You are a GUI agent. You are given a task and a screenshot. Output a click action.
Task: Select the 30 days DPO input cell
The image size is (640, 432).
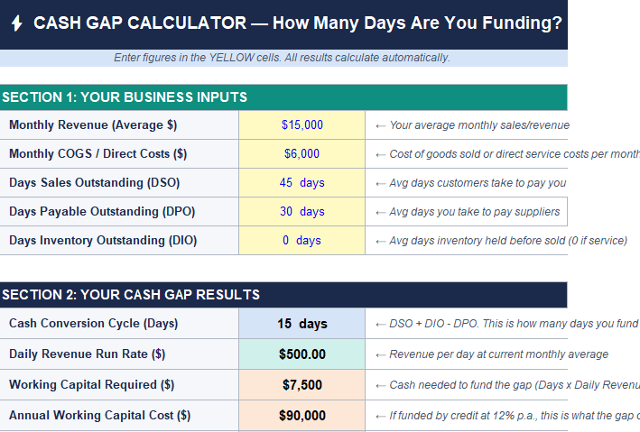[x=301, y=212]
